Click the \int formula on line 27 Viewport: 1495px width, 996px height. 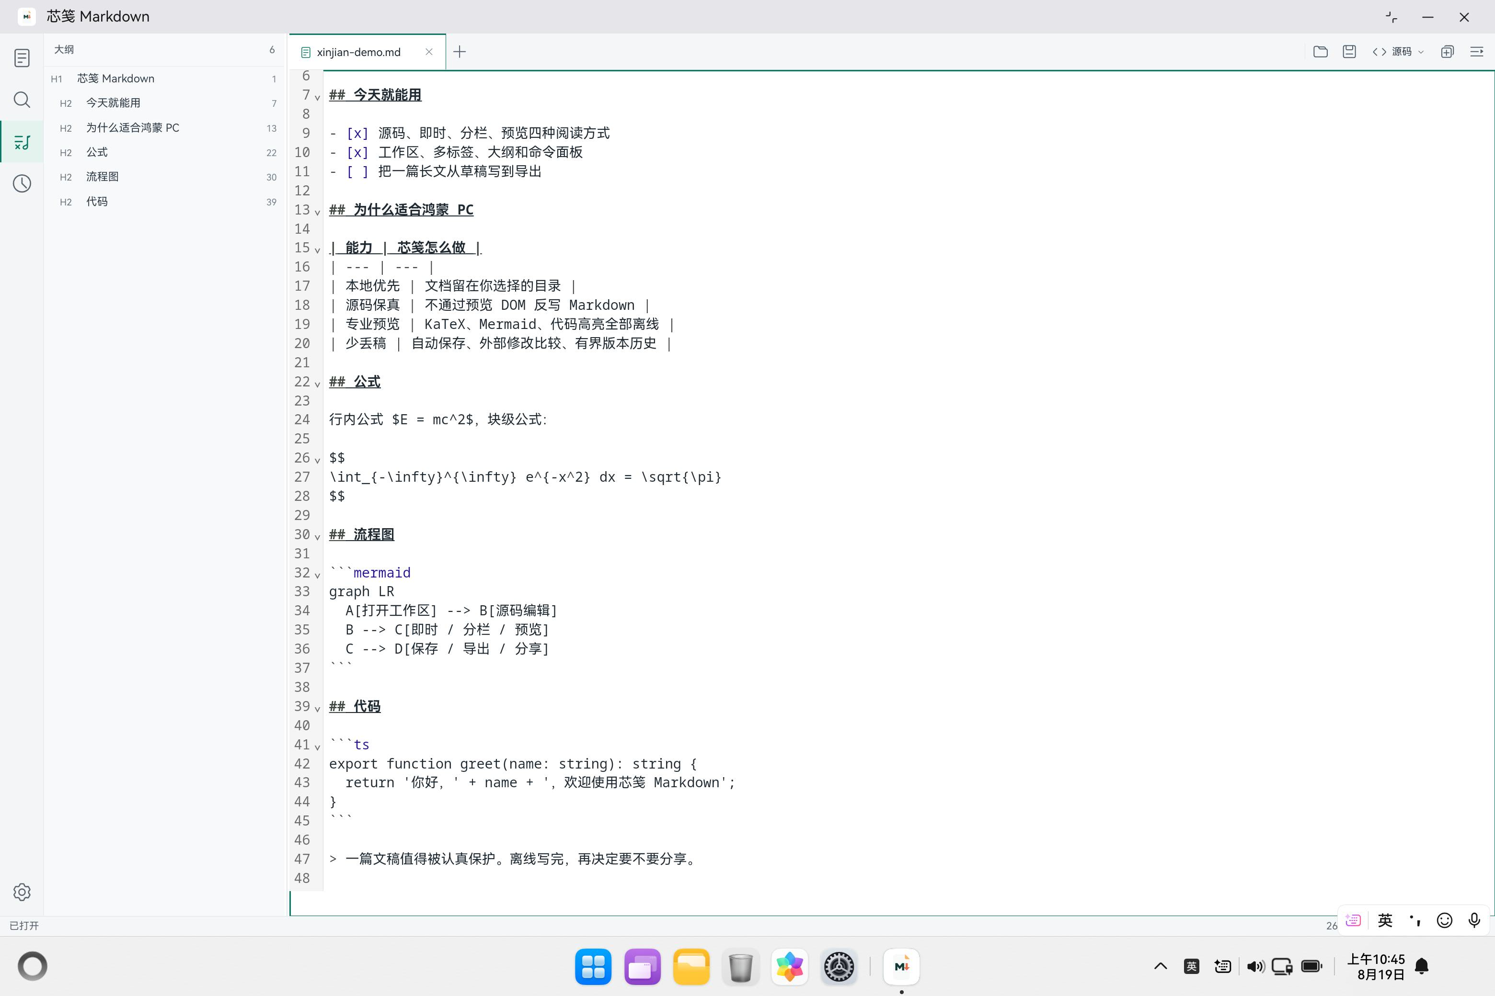click(x=525, y=477)
